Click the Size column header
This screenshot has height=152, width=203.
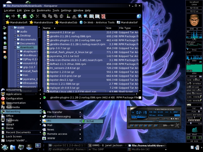point(112,28)
